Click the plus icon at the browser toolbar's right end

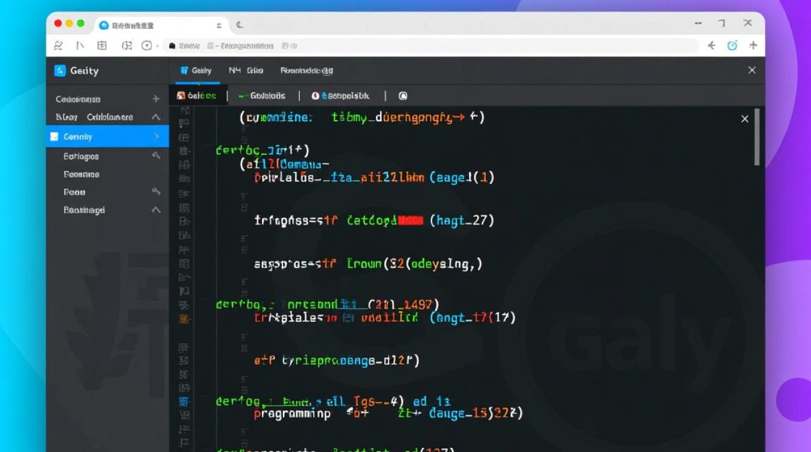pos(753,45)
